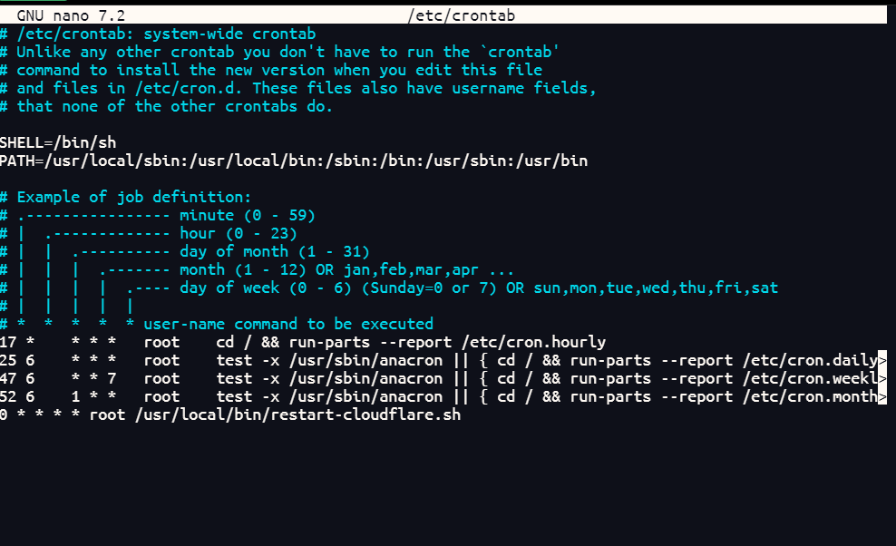Click 'user-name command to be executed' header comment
896x546 pixels.
click(x=287, y=324)
